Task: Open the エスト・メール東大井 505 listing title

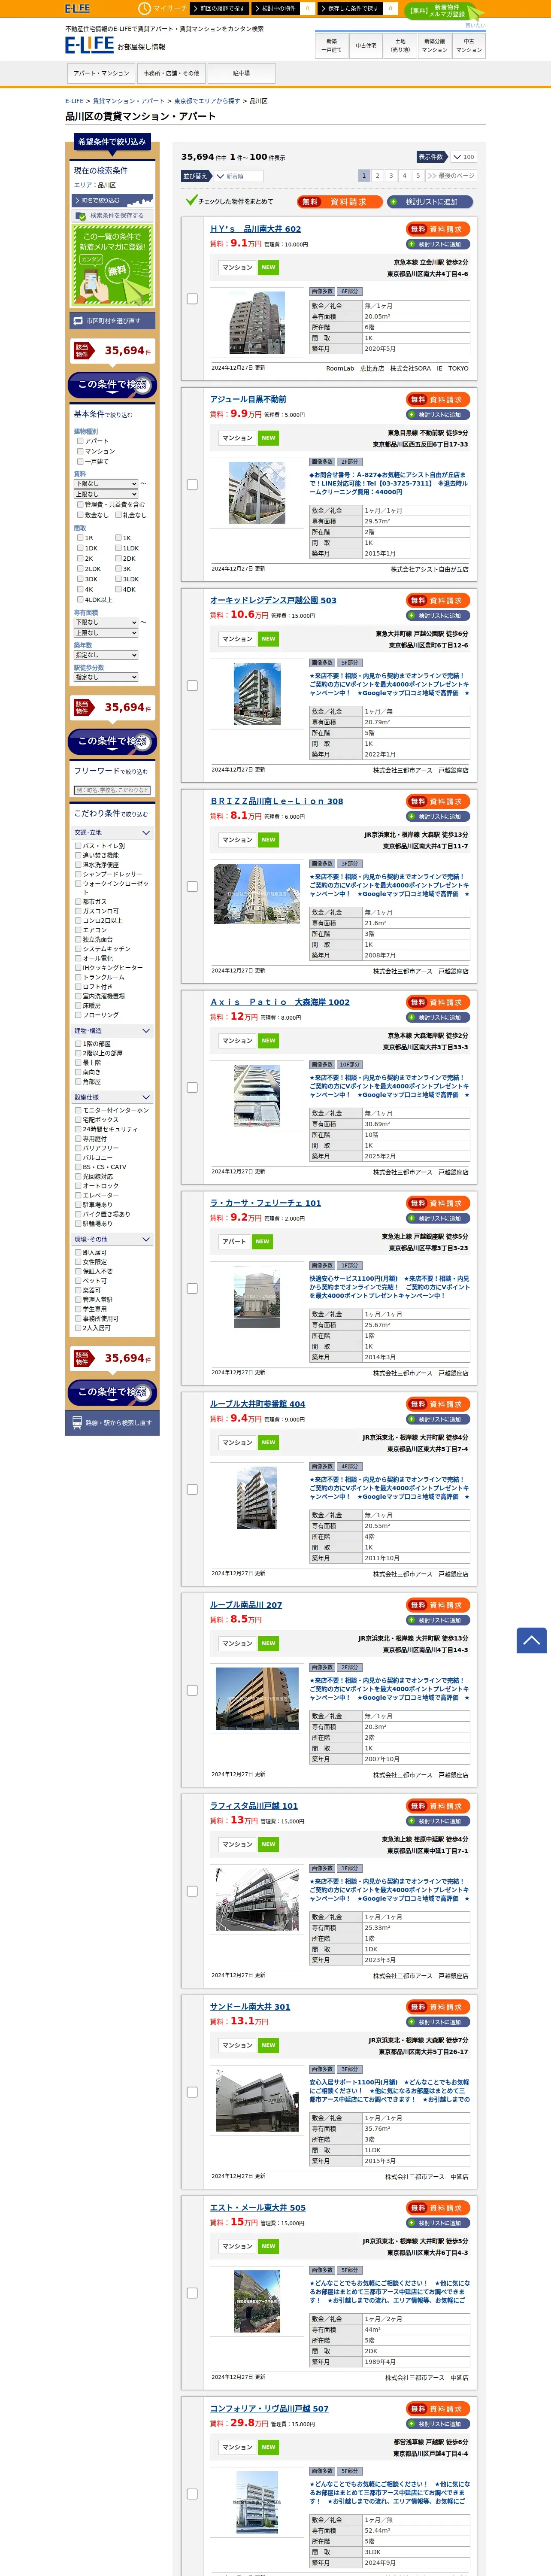Action: point(258,2207)
